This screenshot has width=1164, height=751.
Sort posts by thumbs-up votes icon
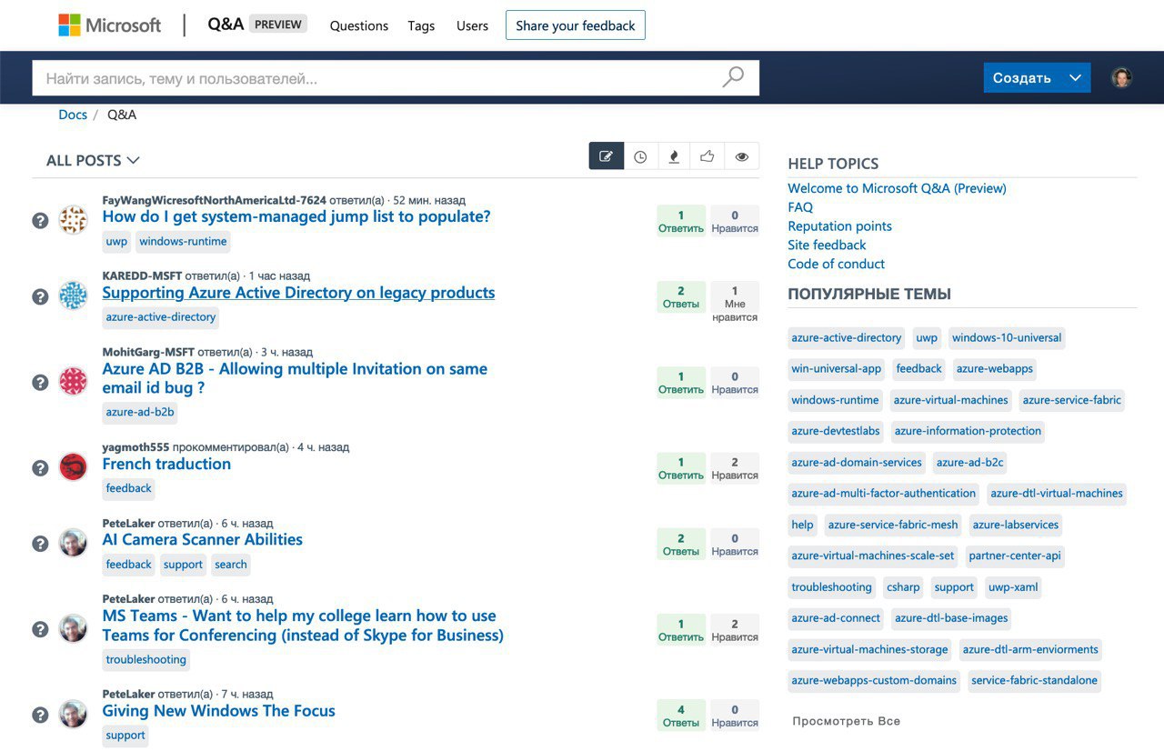click(x=707, y=156)
